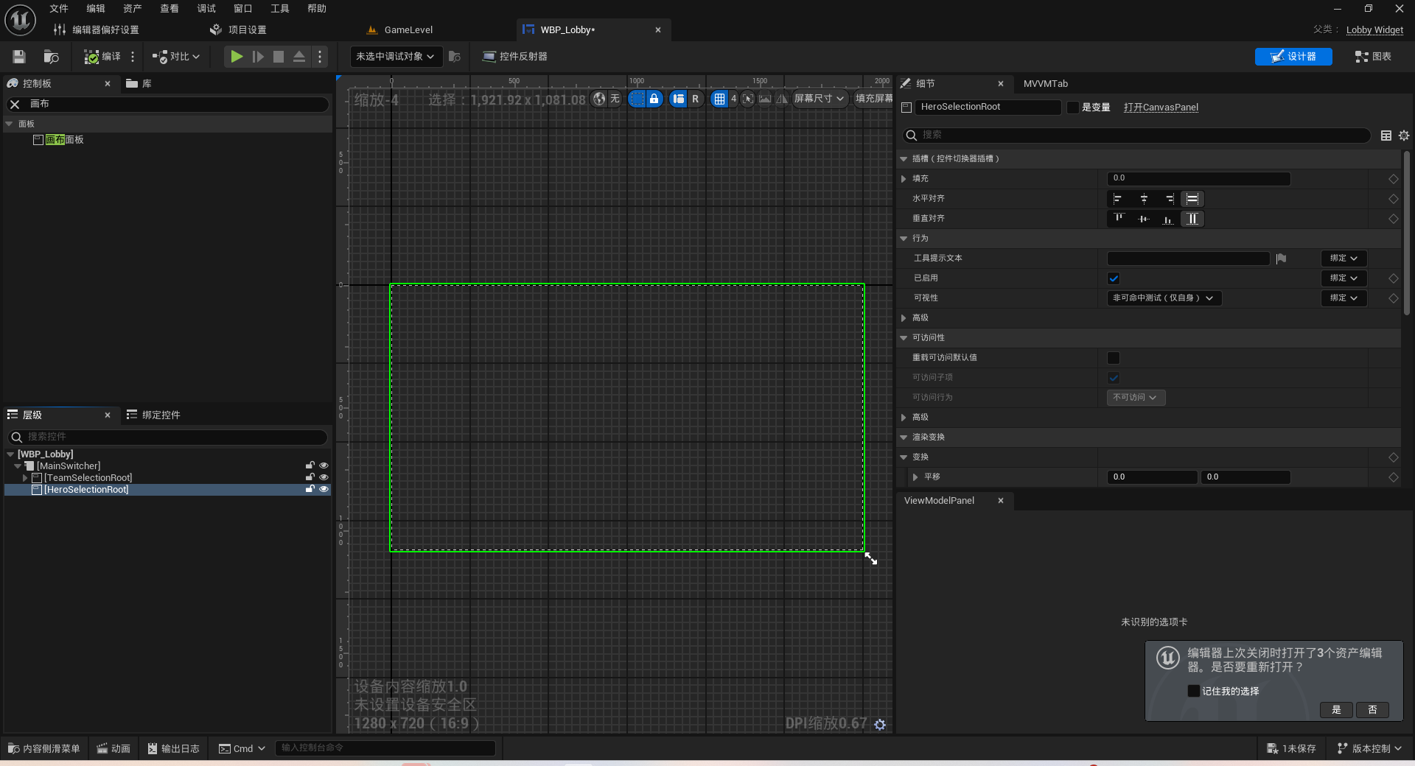The height and width of the screenshot is (766, 1415).
Task: Collapse the 渲染变换 section
Action: coord(904,438)
